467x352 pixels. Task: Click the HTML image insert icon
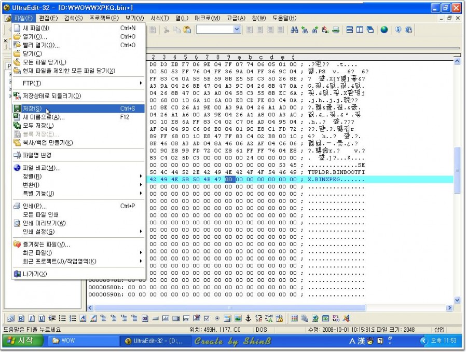[x=238, y=318]
